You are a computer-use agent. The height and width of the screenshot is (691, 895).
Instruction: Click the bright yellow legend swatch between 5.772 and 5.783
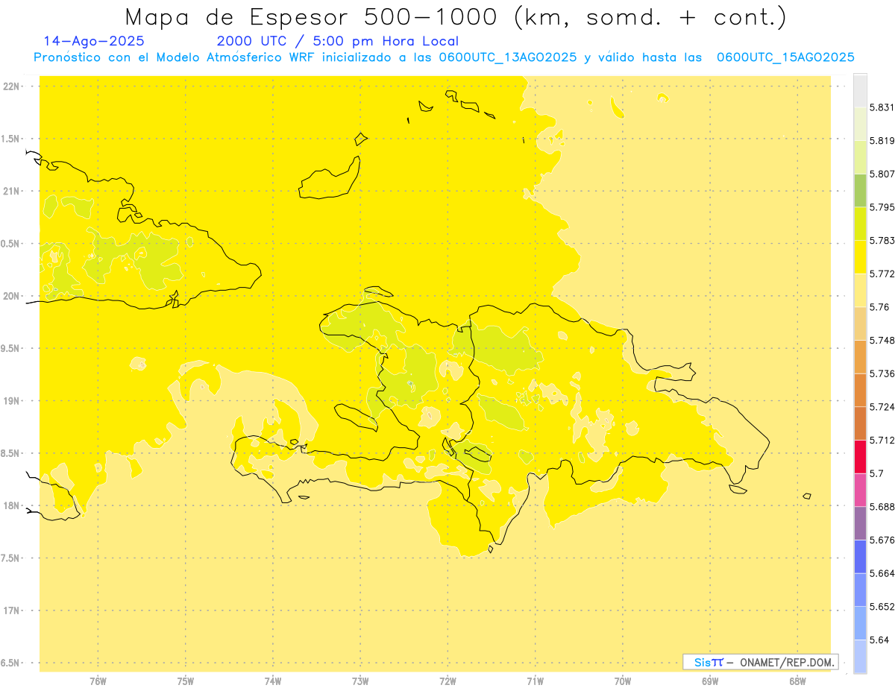860,257
